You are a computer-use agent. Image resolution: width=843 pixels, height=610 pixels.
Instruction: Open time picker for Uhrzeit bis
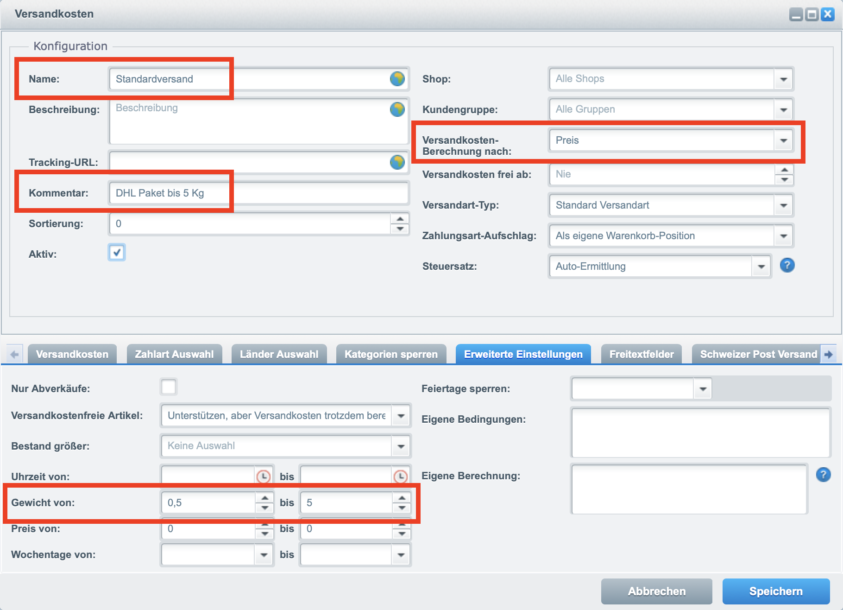[x=400, y=476]
